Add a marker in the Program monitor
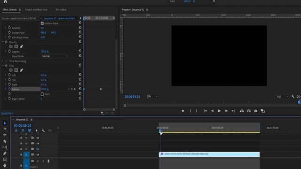Screen dimensions: 301x169 point(183,111)
